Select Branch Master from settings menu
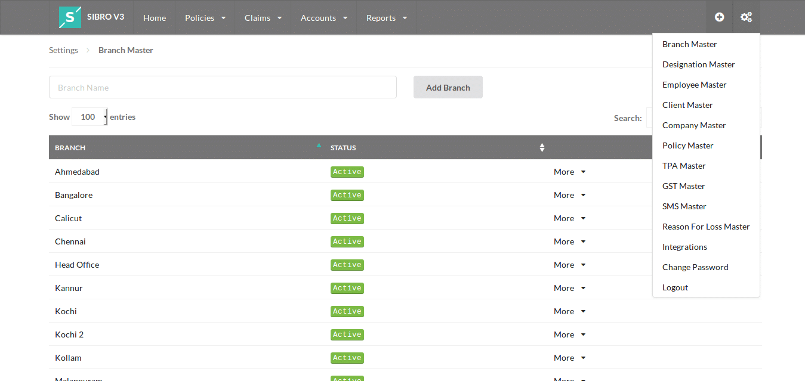 pyautogui.click(x=706, y=44)
